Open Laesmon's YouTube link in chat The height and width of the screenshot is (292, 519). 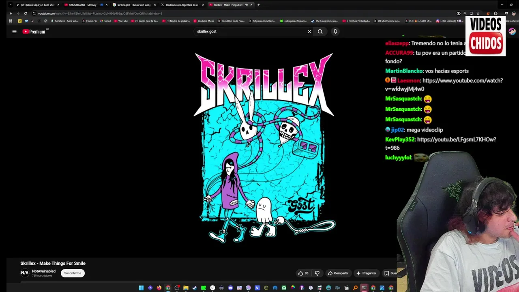tap(444, 84)
